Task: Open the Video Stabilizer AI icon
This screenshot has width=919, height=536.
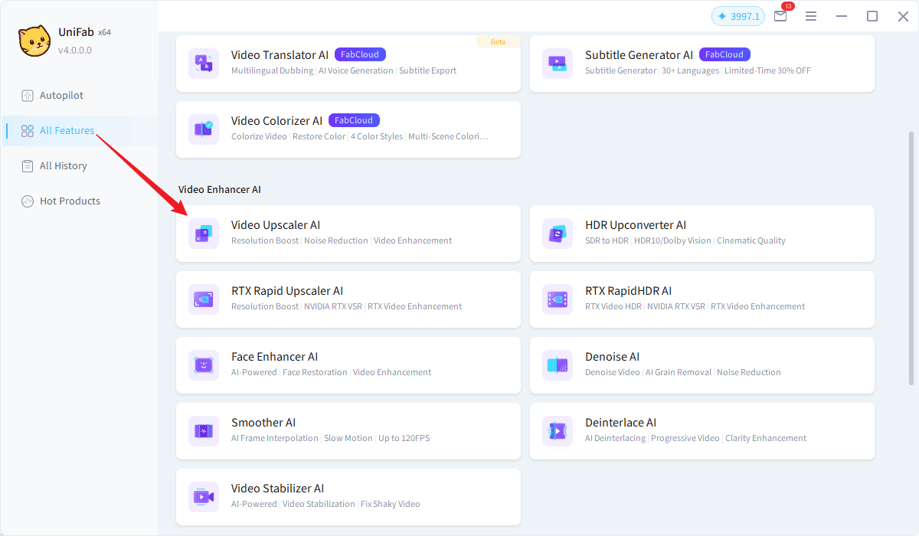Action: click(x=204, y=497)
